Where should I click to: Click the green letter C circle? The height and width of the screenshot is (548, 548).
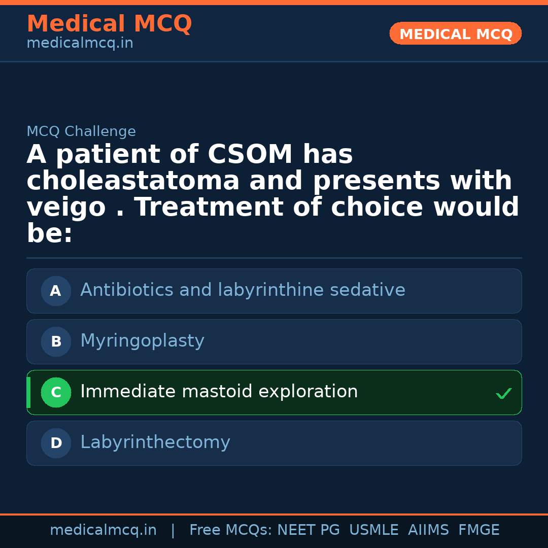coord(56,393)
